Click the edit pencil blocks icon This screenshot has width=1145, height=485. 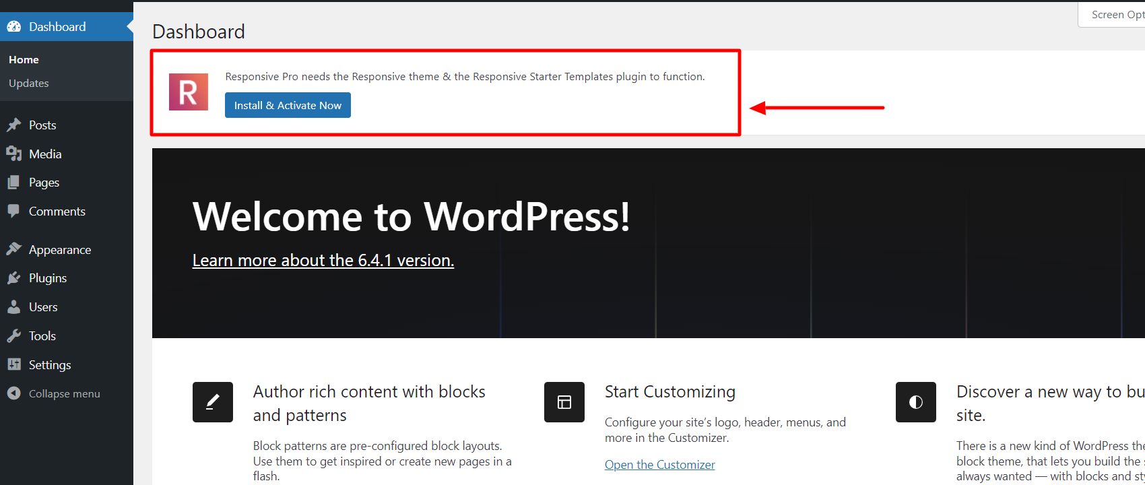213,402
